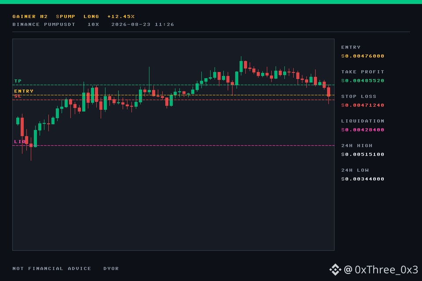Select take profit value $0.00485520
The image size is (422, 281).
[363, 81]
